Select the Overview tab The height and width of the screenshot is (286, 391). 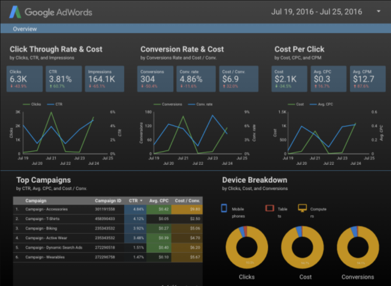pos(25,29)
